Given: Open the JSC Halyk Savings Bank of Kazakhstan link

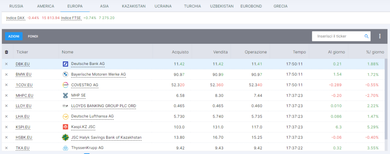Looking at the screenshot, I should [x=107, y=137].
